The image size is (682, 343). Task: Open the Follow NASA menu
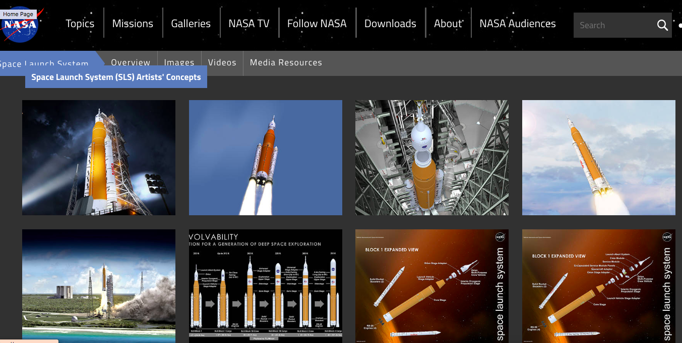[x=317, y=24]
